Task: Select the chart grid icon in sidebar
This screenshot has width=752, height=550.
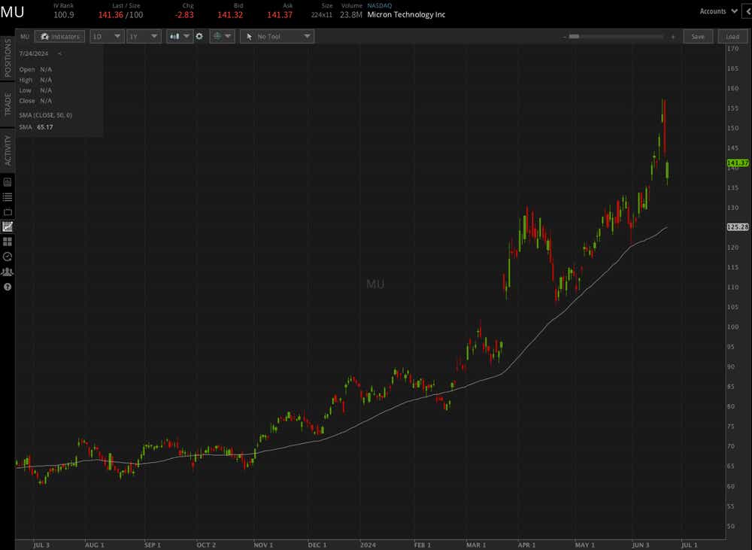Action: point(8,226)
